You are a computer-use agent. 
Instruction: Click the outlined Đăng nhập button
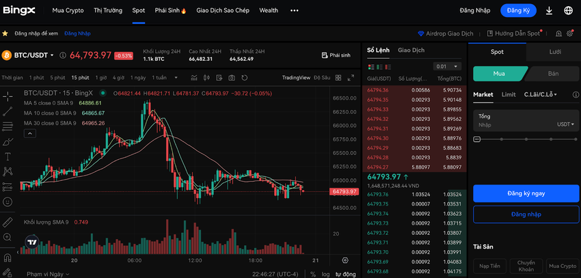coord(526,214)
